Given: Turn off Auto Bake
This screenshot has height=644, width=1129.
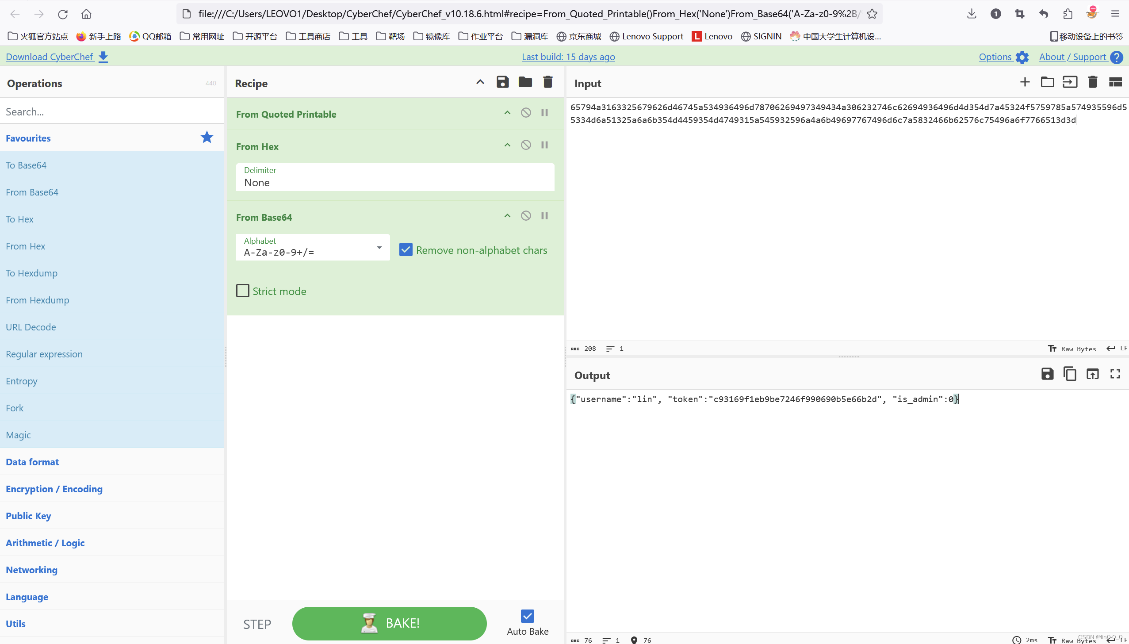Looking at the screenshot, I should coord(527,616).
